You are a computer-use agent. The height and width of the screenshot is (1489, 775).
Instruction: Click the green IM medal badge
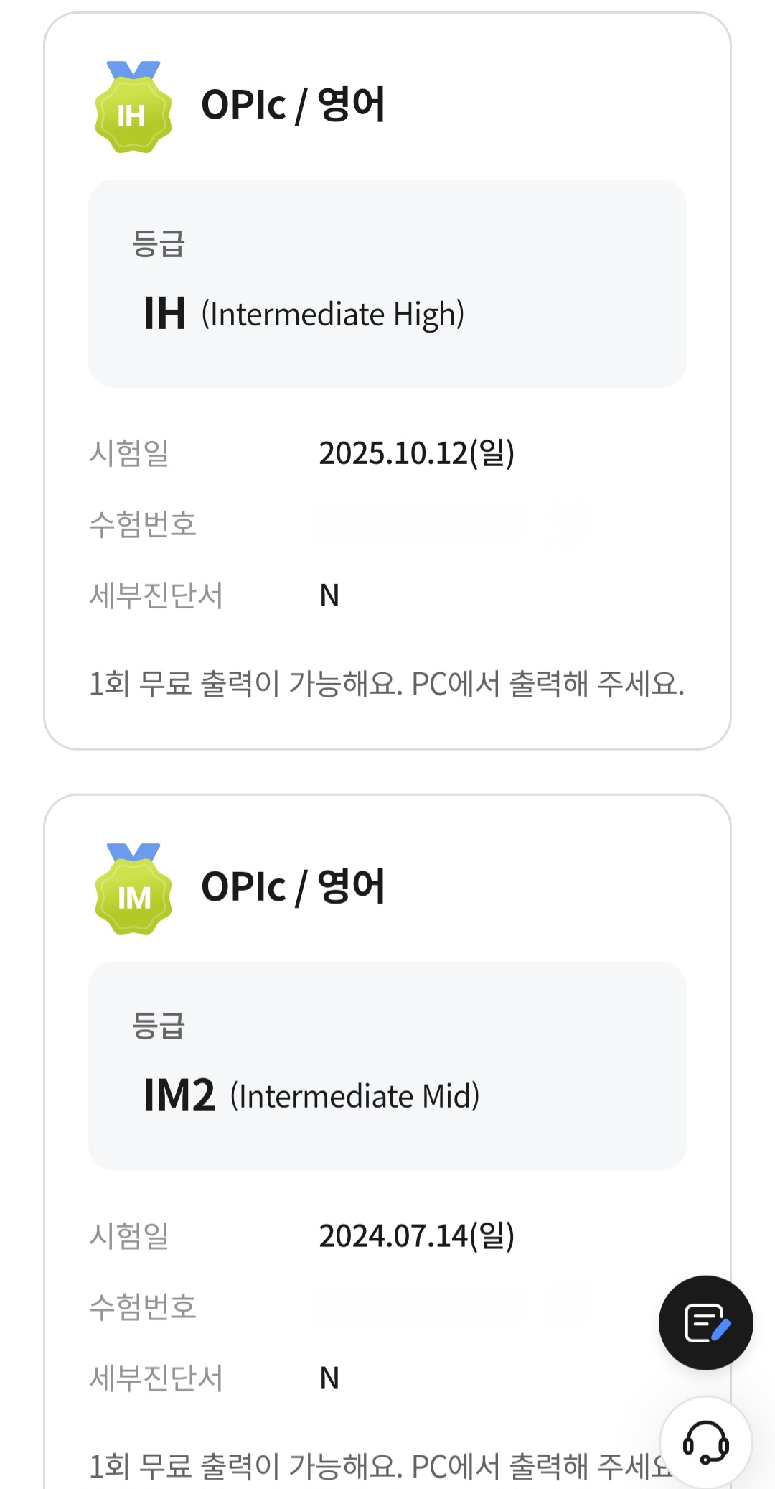tap(133, 891)
